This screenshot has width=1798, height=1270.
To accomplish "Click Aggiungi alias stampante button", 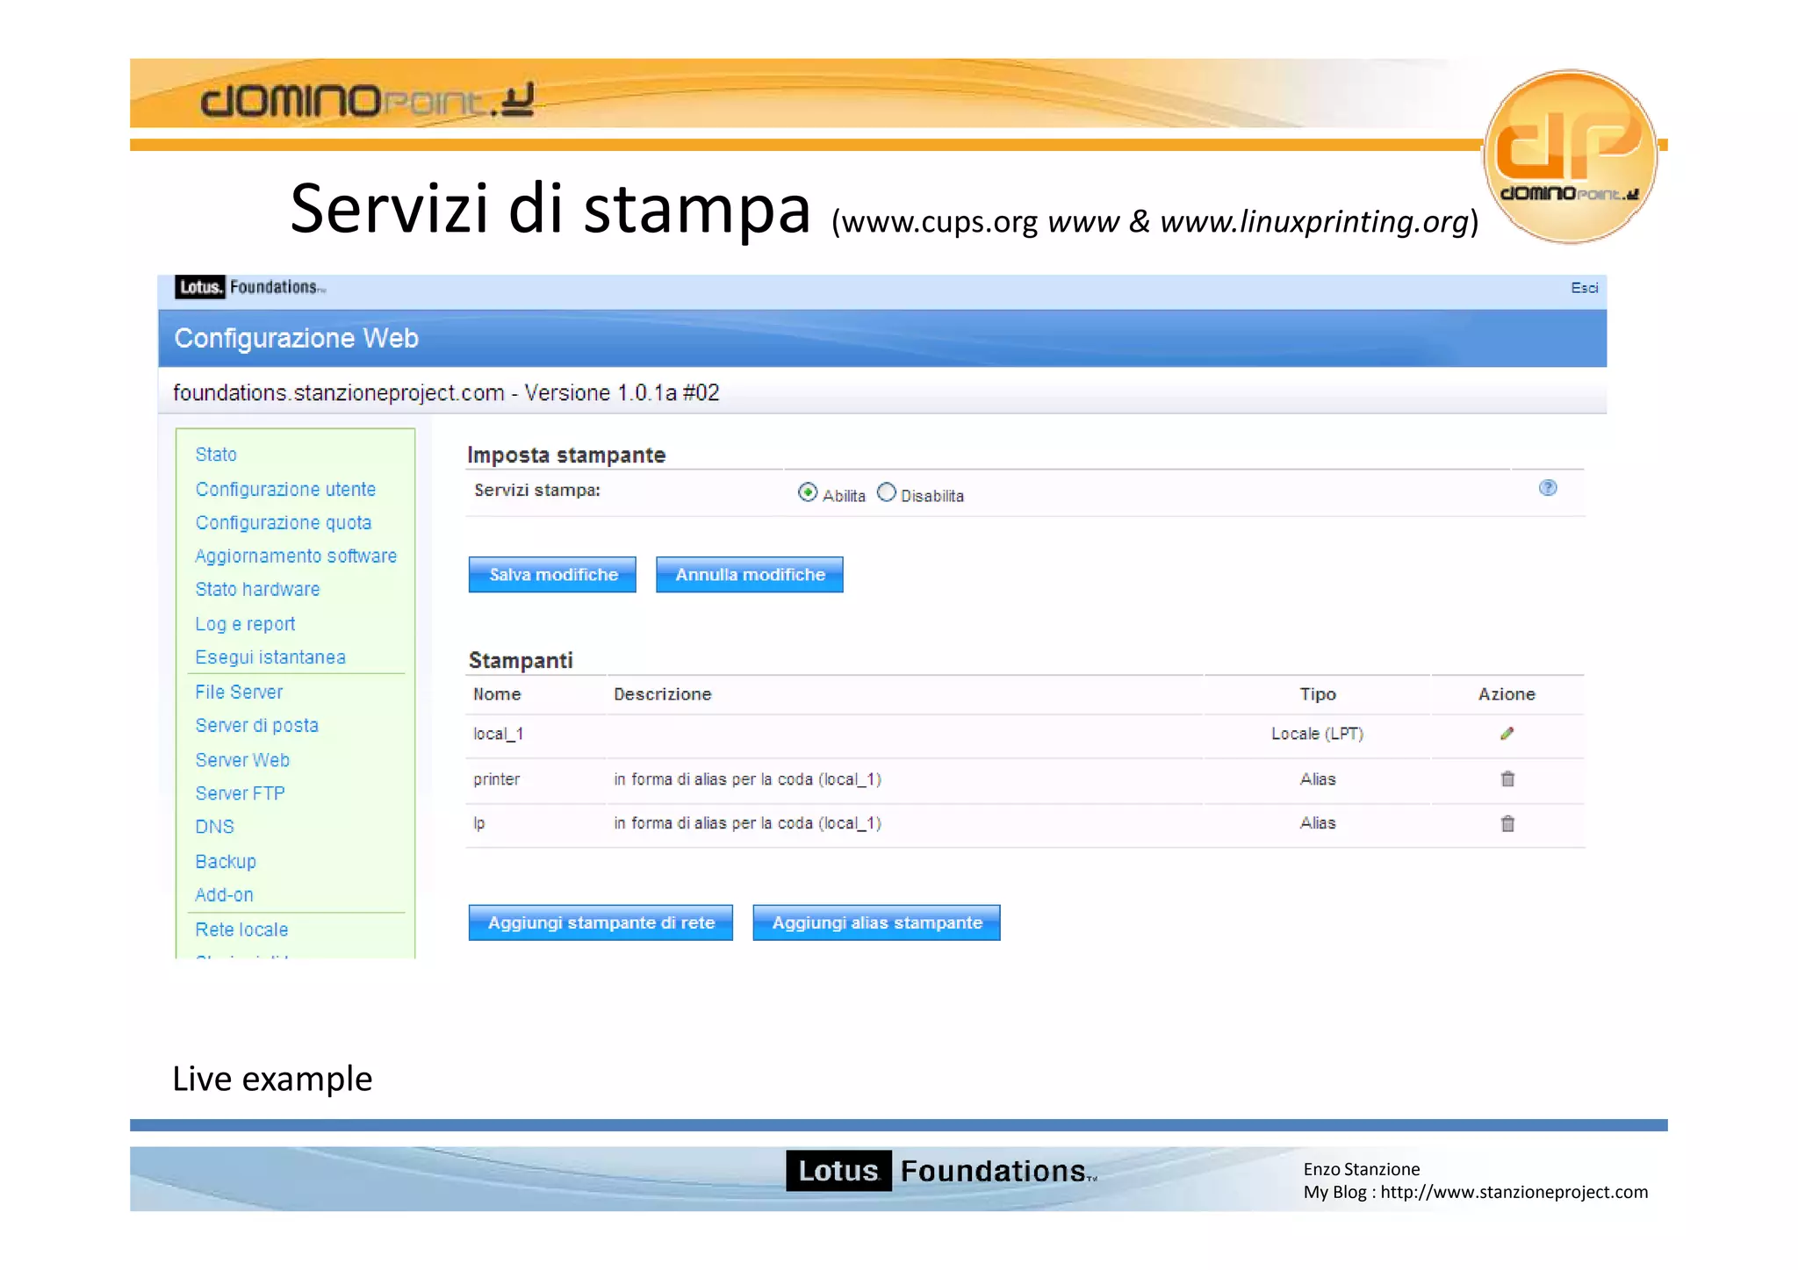I will pyautogui.click(x=876, y=922).
